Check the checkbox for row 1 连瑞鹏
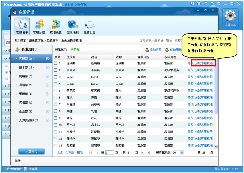244x173 pixels. tap(56, 63)
